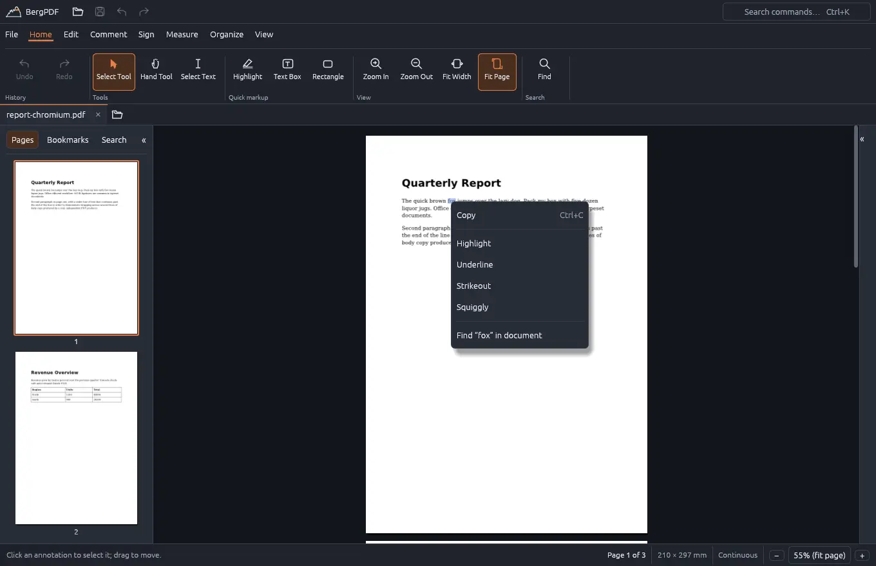Select the Text Box tool

pyautogui.click(x=287, y=71)
